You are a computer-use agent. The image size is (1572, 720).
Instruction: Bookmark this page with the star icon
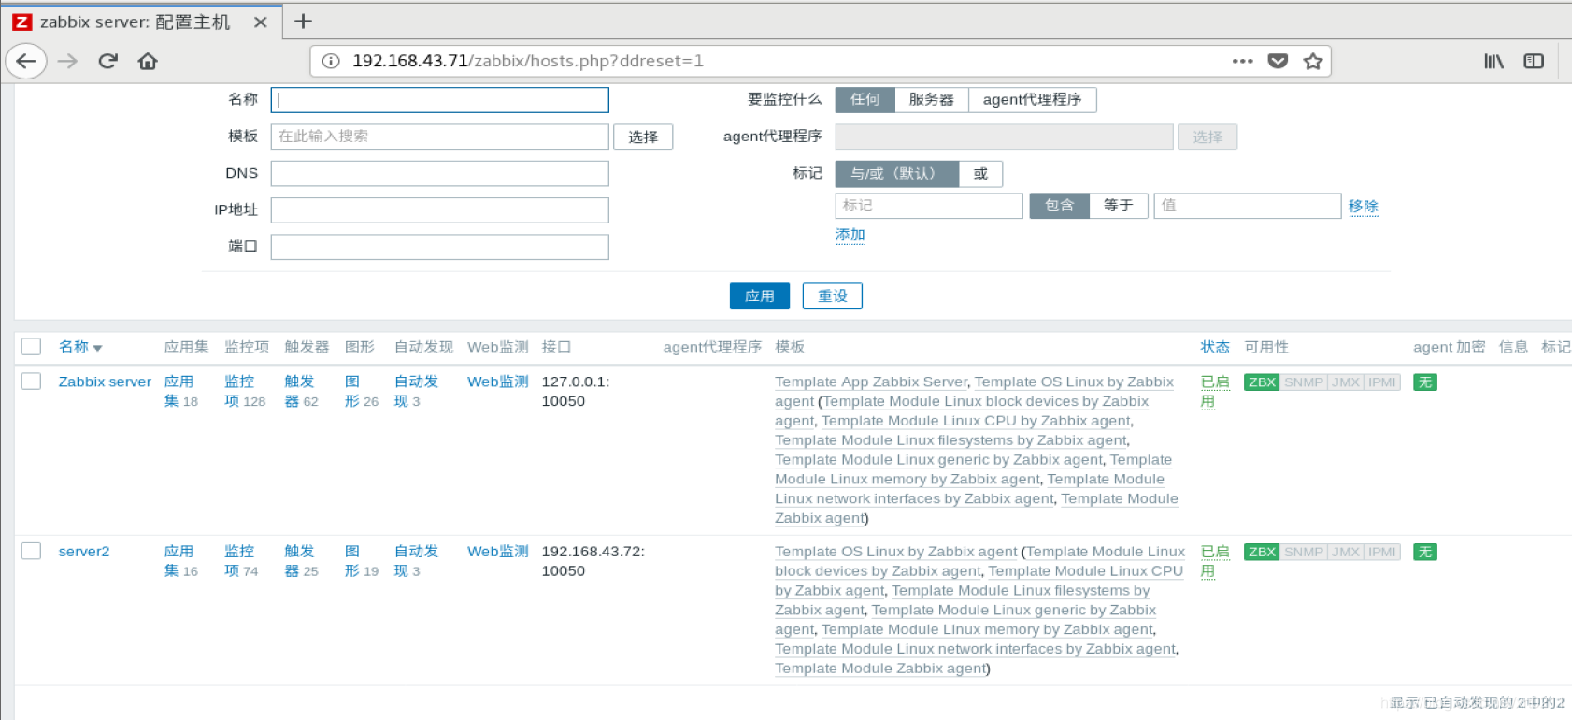pos(1313,62)
